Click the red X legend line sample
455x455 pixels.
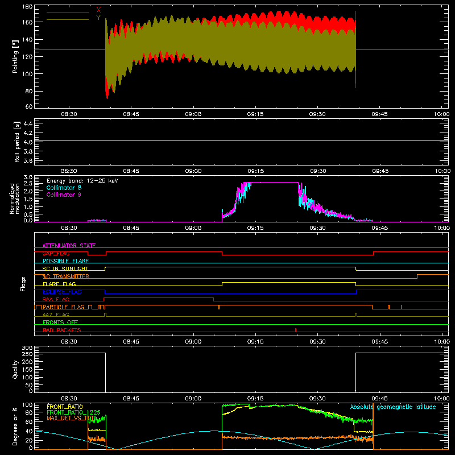pyautogui.click(x=68, y=12)
